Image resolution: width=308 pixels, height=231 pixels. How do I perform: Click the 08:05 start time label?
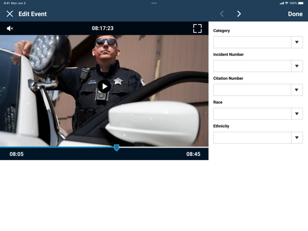(17, 154)
